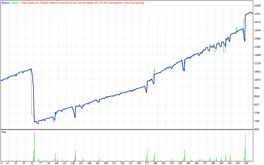The image size is (264, 165).
Task: Click the balance curve bottom after the big drop
Action: coord(38,123)
